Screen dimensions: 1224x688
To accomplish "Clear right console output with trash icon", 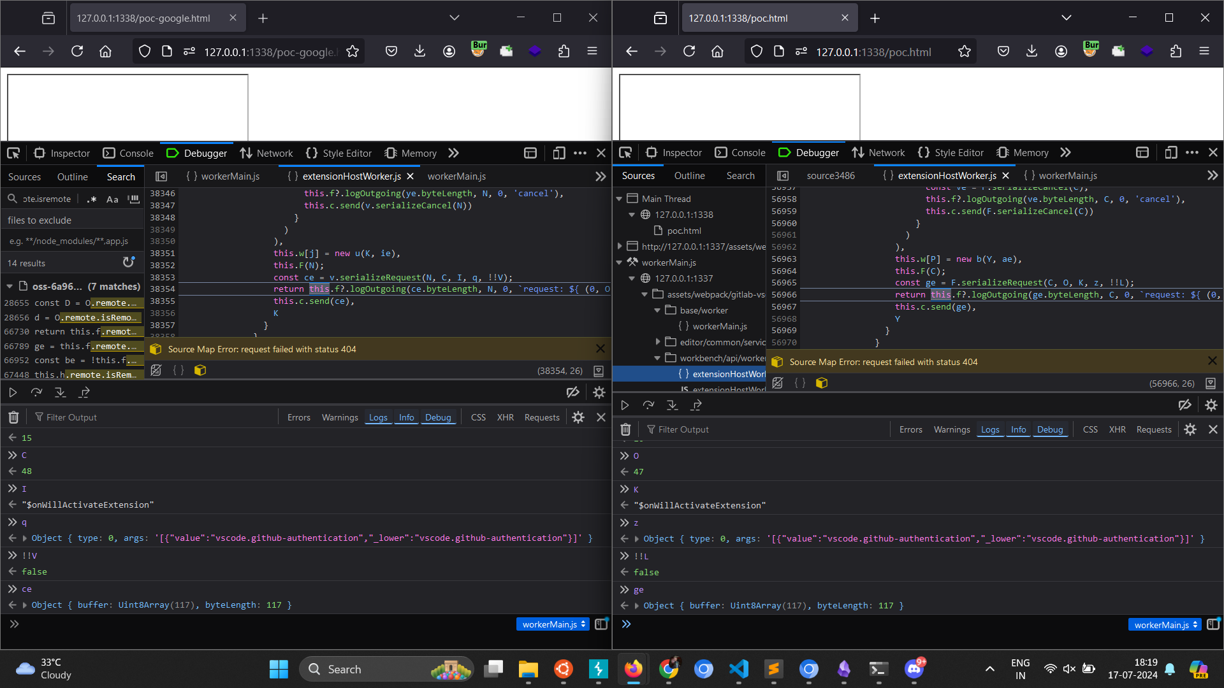I will tap(625, 429).
